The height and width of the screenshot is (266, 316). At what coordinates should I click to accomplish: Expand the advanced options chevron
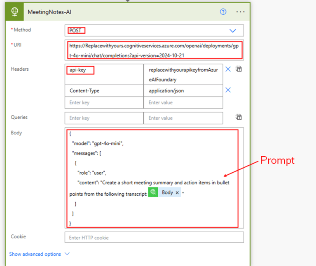(x=67, y=254)
